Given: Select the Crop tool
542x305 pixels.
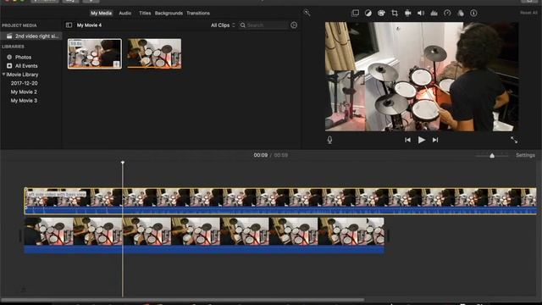Looking at the screenshot, I should tap(395, 14).
